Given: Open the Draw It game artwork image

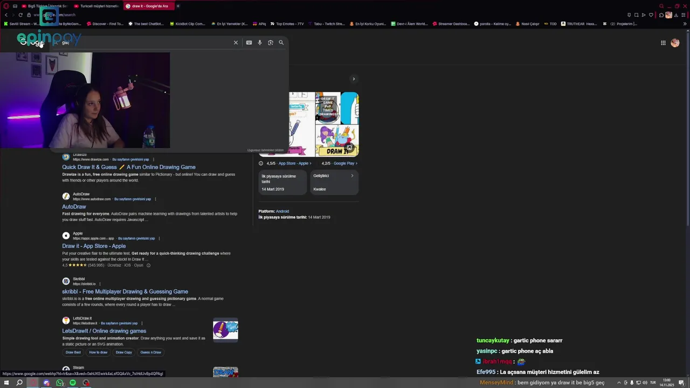Looking at the screenshot, I should tap(337, 141).
